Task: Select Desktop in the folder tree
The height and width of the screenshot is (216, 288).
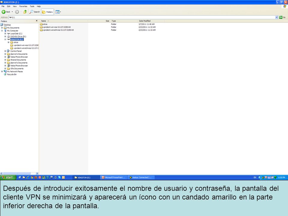Action: point(7,25)
